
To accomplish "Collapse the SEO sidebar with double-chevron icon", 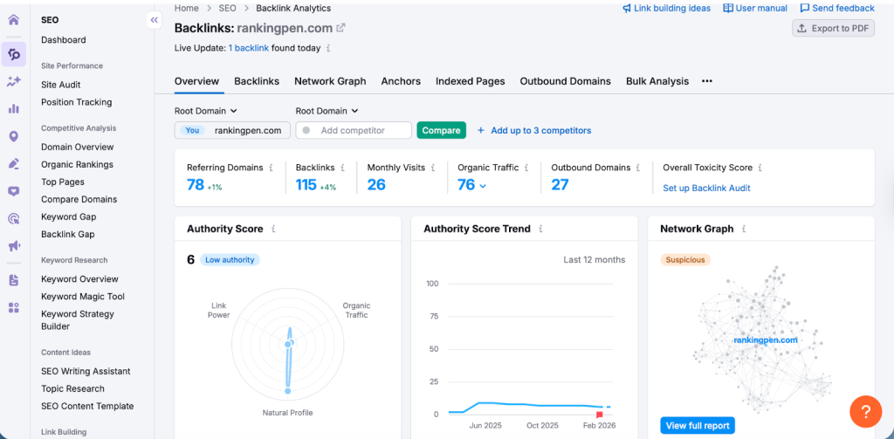I will [x=155, y=19].
